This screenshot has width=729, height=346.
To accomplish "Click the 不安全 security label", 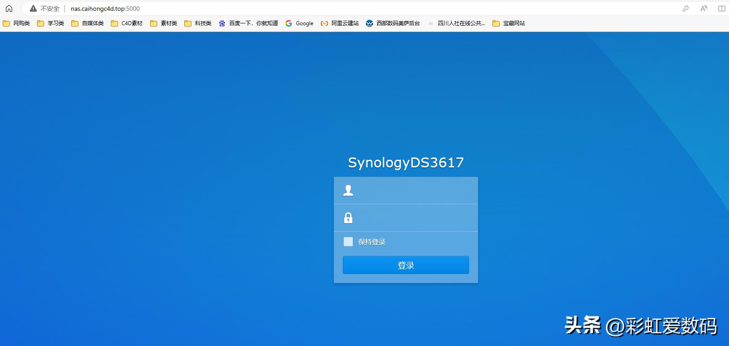I will point(50,9).
